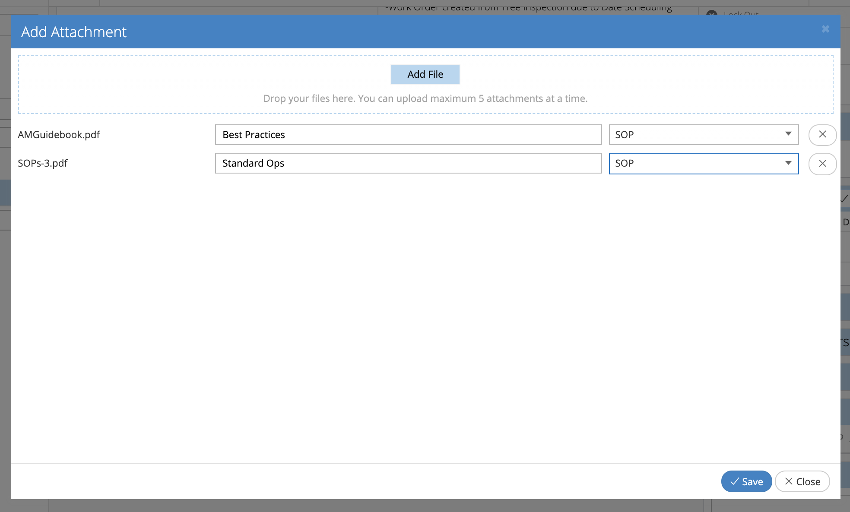Click the Add Attachment dialog title
Image resolution: width=850 pixels, height=512 pixels.
(74, 32)
